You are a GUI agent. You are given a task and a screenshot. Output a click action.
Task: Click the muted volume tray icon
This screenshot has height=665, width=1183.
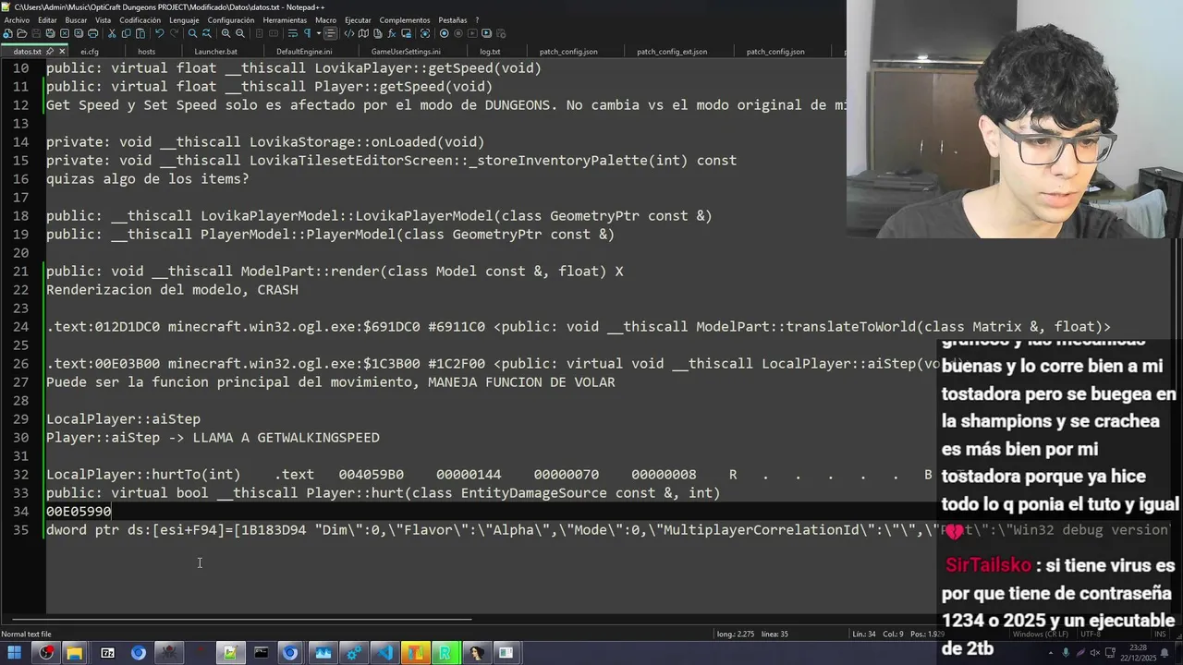coord(1095,653)
